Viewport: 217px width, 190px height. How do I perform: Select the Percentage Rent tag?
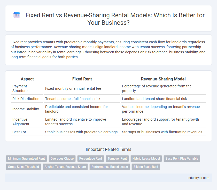[x=91, y=159]
